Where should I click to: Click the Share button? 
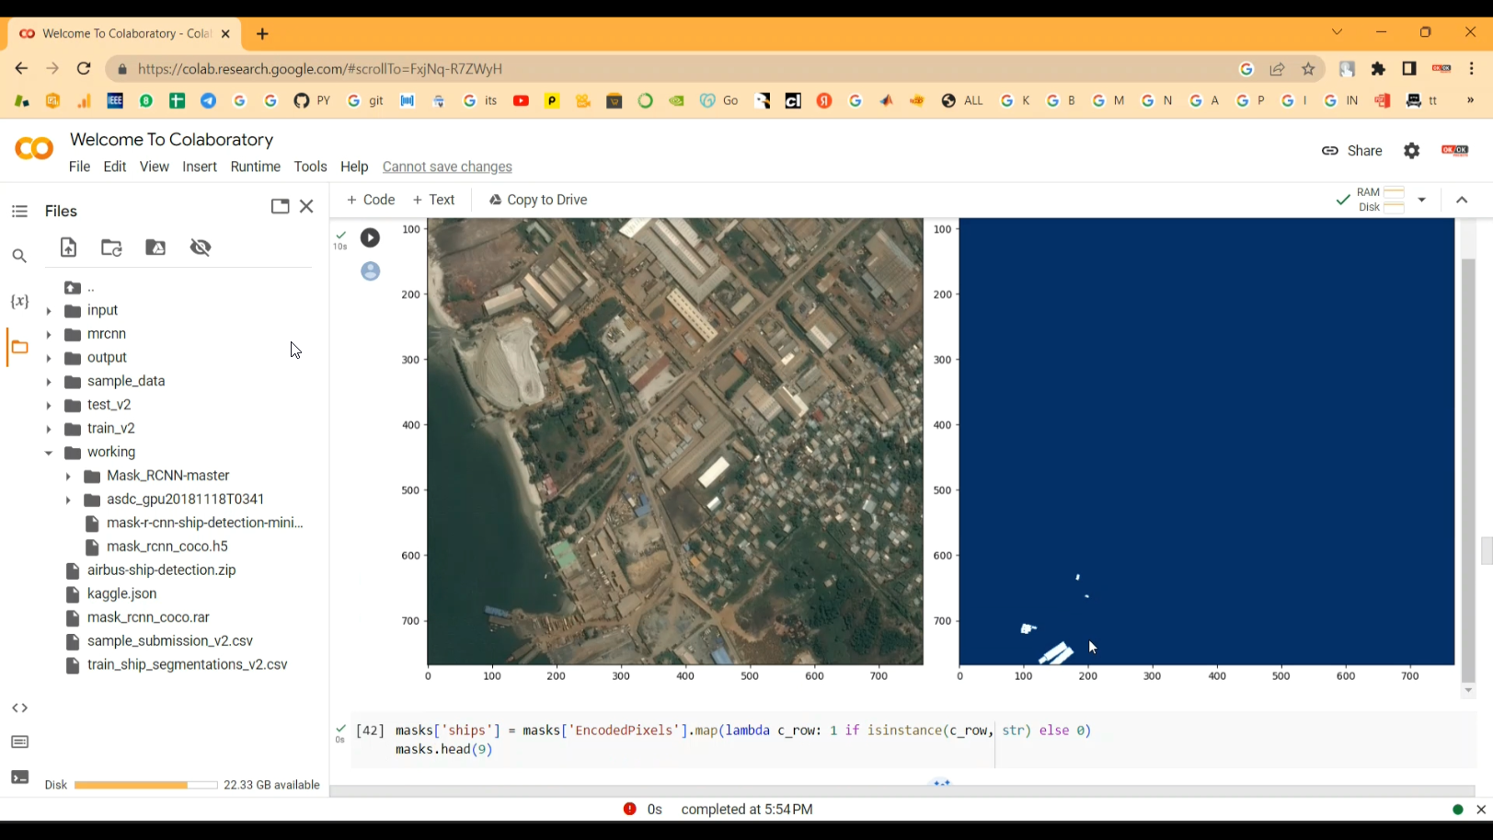click(x=1352, y=150)
